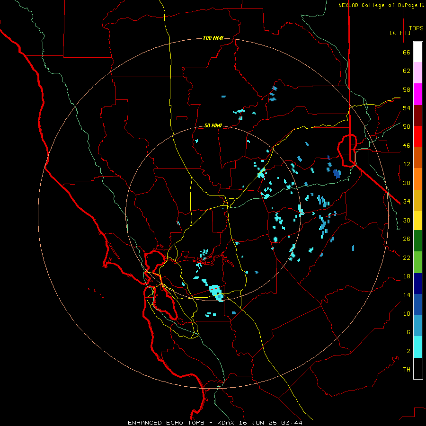Image resolution: width=426 pixels, height=426 pixels.
Task: Click the dark red legend swatch
Action: (x=418, y=115)
